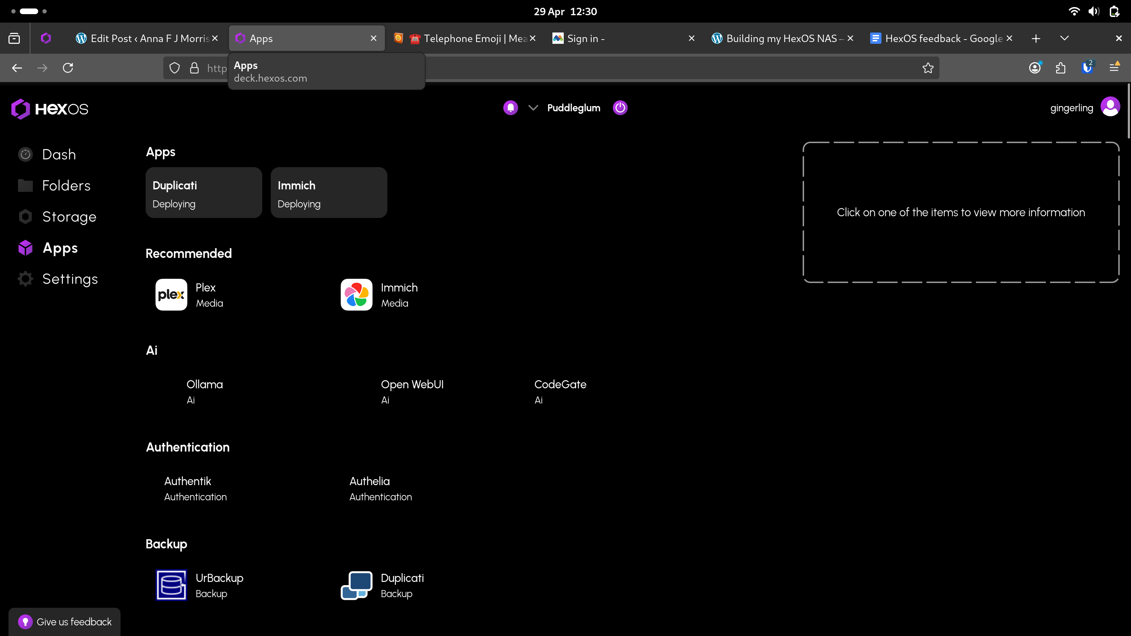Image resolution: width=1131 pixels, height=636 pixels.
Task: Click the Wi-Fi icon in top bar
Action: pyautogui.click(x=1074, y=11)
